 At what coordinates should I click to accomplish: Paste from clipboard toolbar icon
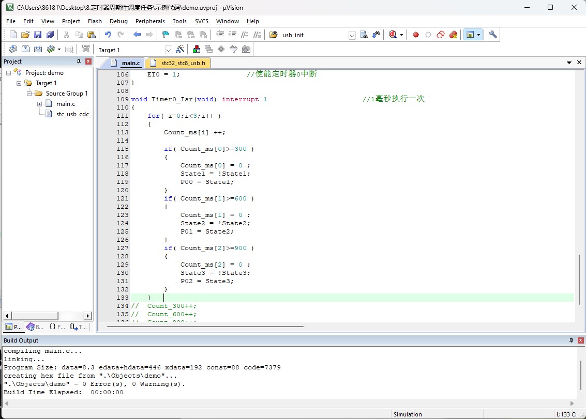coord(92,35)
